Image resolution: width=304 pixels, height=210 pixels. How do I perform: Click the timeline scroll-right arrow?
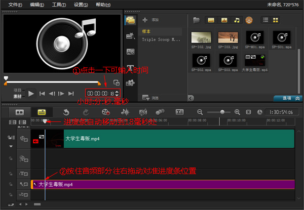26,204
